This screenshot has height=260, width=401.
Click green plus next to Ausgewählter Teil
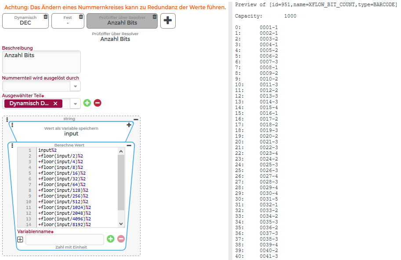[x=87, y=103]
